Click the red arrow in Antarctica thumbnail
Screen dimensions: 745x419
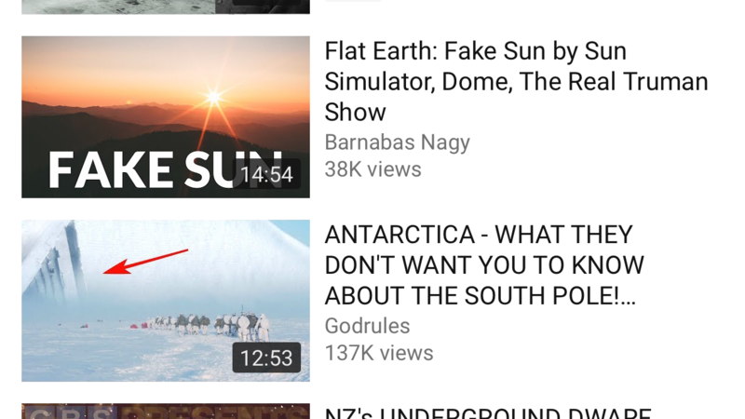pyautogui.click(x=145, y=262)
